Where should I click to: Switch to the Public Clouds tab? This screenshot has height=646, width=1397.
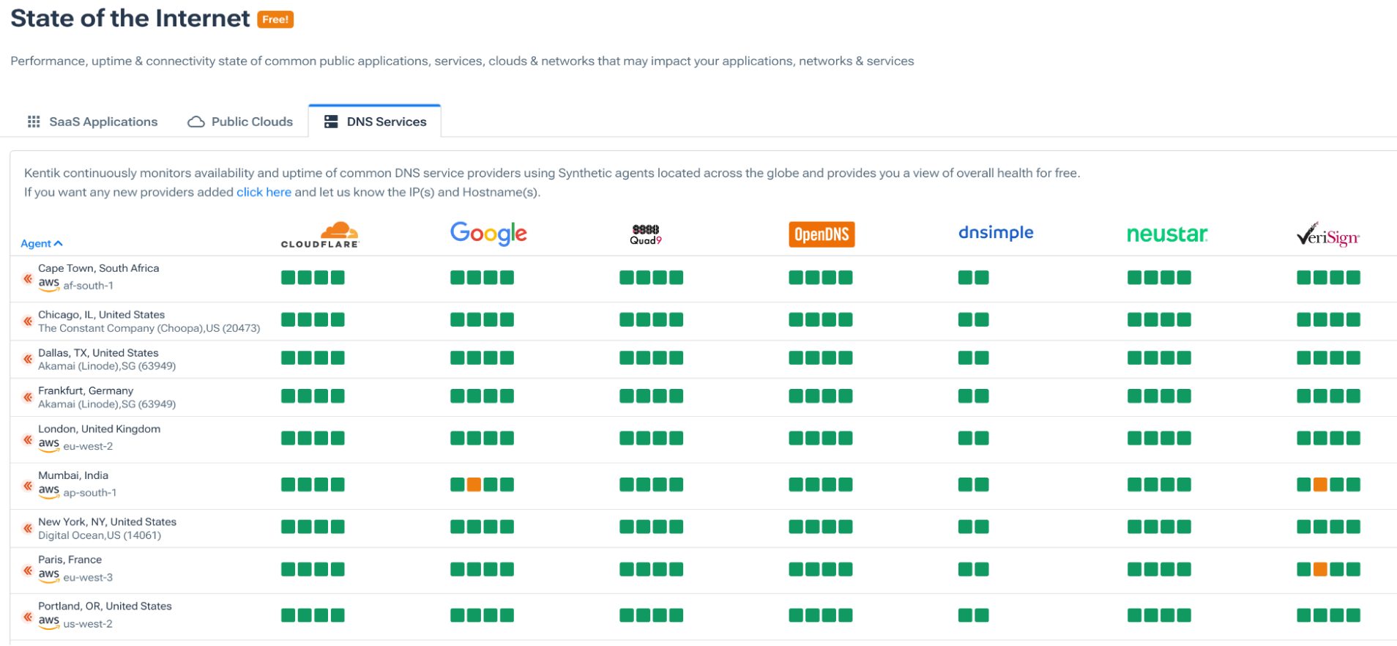pyautogui.click(x=240, y=122)
